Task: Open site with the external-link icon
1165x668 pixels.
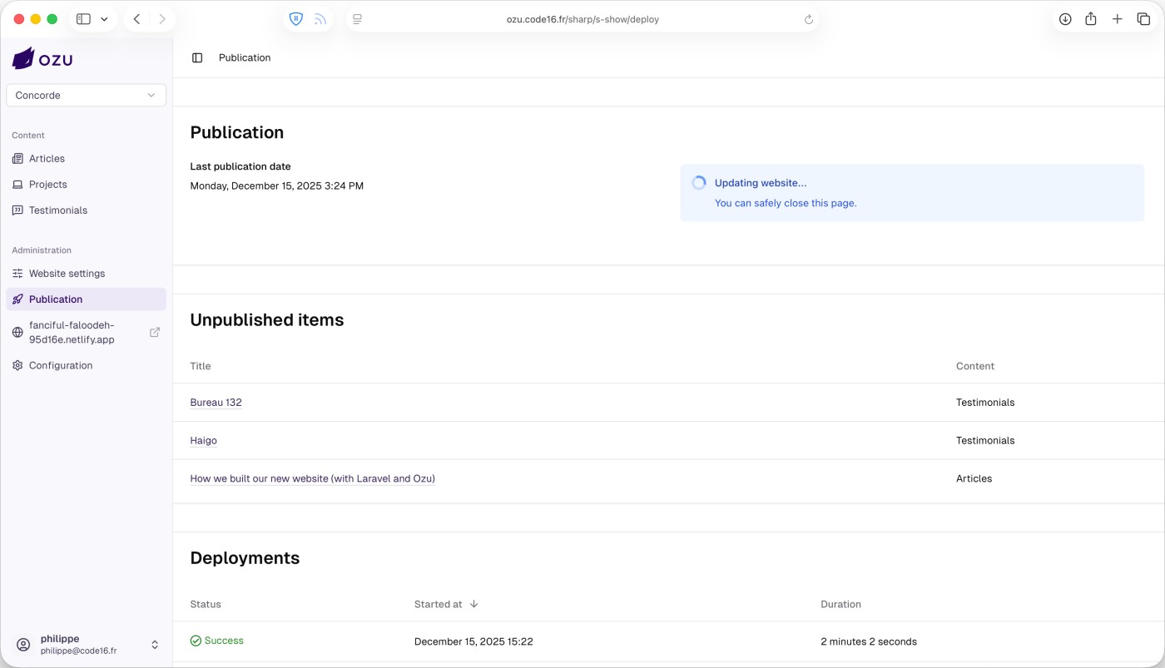Action: click(x=155, y=332)
